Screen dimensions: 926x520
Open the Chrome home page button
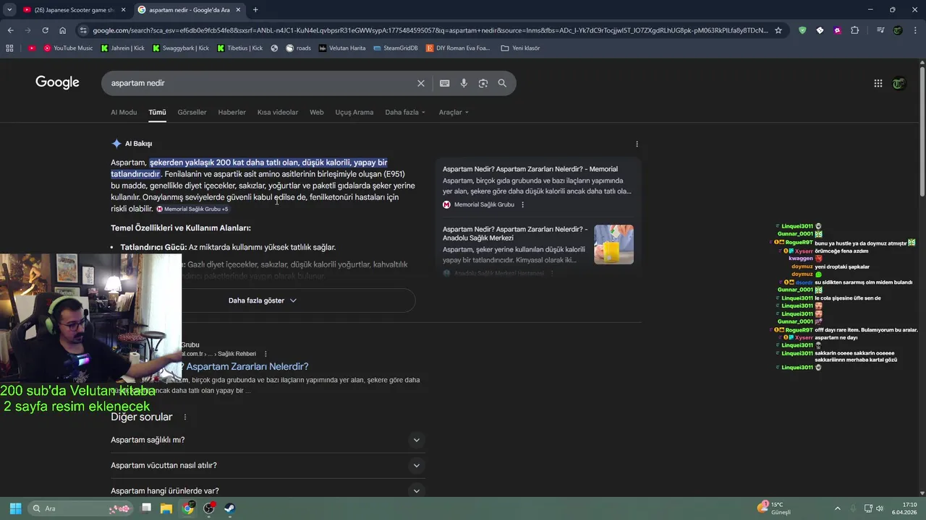coord(62,30)
